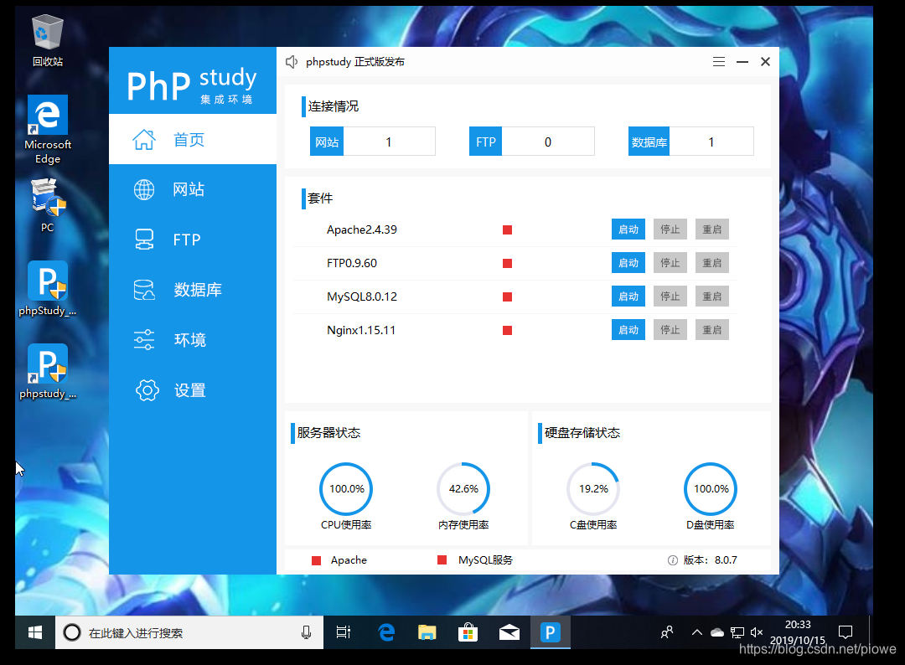Click the 网站 connection count input field

pyautogui.click(x=390, y=141)
